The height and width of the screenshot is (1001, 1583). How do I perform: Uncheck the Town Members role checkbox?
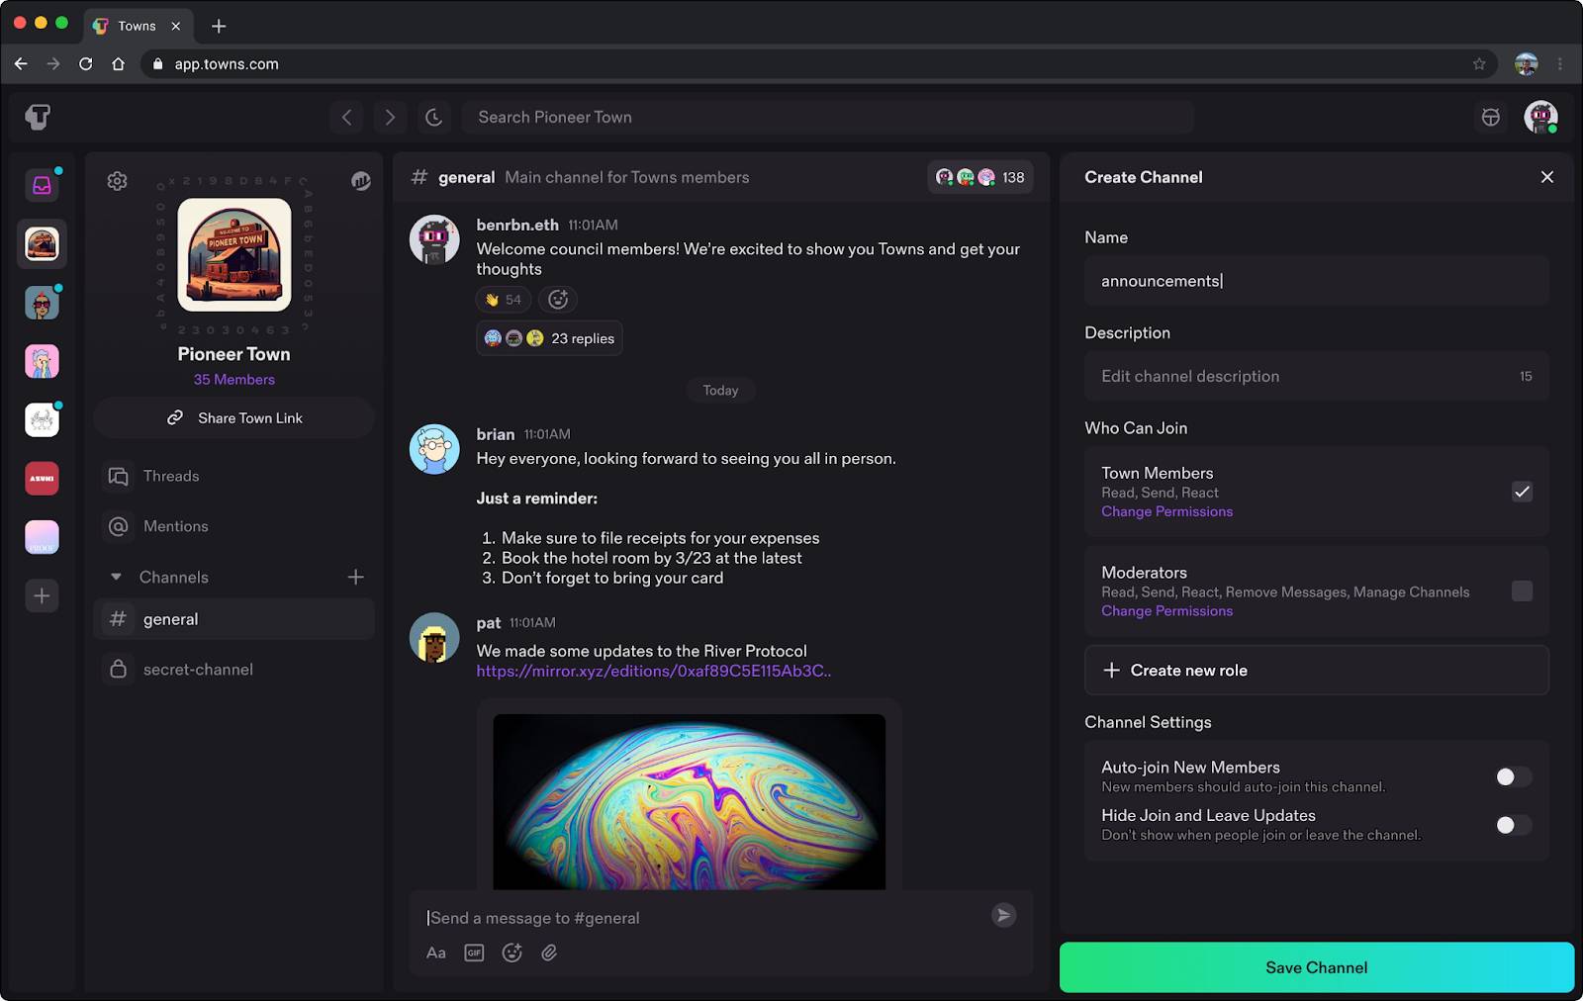pos(1522,492)
